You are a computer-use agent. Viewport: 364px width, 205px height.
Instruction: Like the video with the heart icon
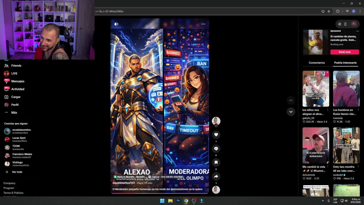216,135
